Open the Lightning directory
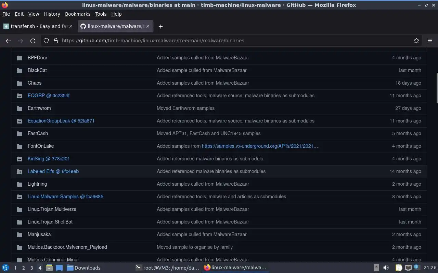438x273 pixels. coord(37,184)
